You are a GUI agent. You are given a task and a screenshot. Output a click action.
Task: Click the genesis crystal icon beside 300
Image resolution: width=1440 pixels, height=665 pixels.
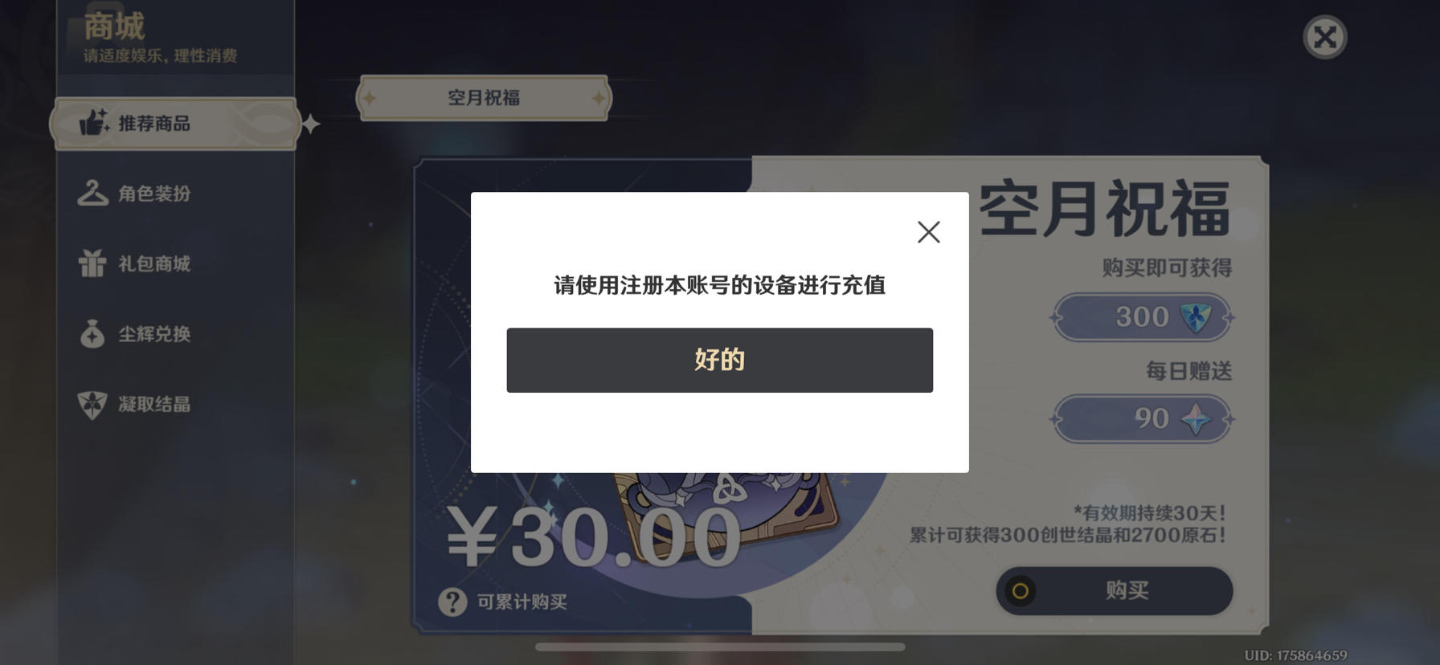1195,317
